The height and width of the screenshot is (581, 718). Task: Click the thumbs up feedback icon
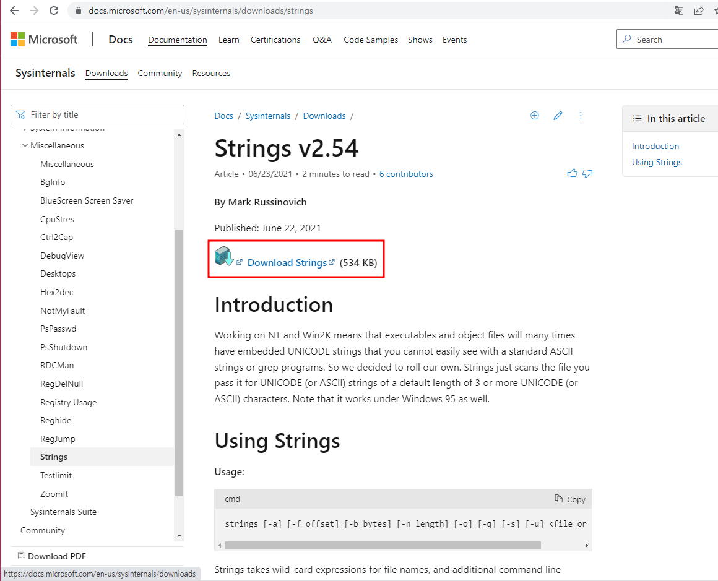pyautogui.click(x=572, y=173)
